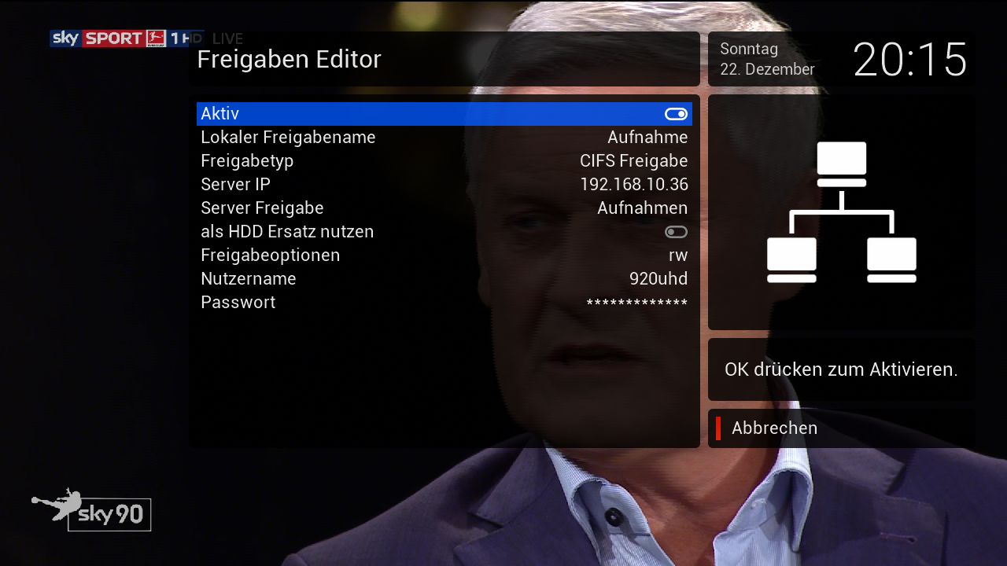The height and width of the screenshot is (566, 1007).
Task: Click the 20:15 clock display
Action: click(x=909, y=60)
